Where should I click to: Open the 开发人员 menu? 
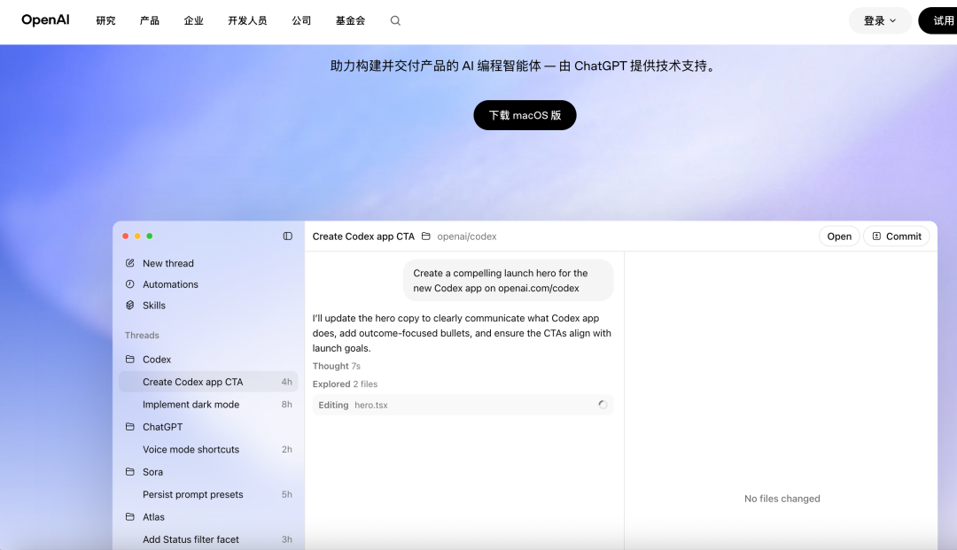click(x=247, y=20)
